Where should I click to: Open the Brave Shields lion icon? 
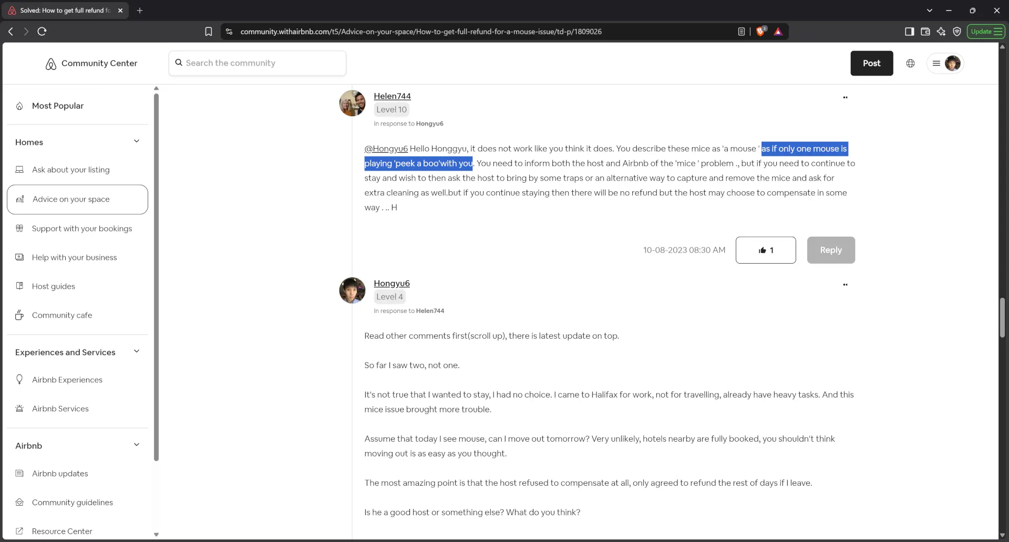[760, 32]
